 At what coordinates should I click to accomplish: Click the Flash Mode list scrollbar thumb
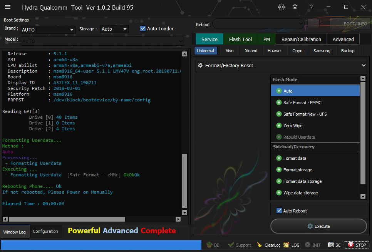[x=363, y=133]
